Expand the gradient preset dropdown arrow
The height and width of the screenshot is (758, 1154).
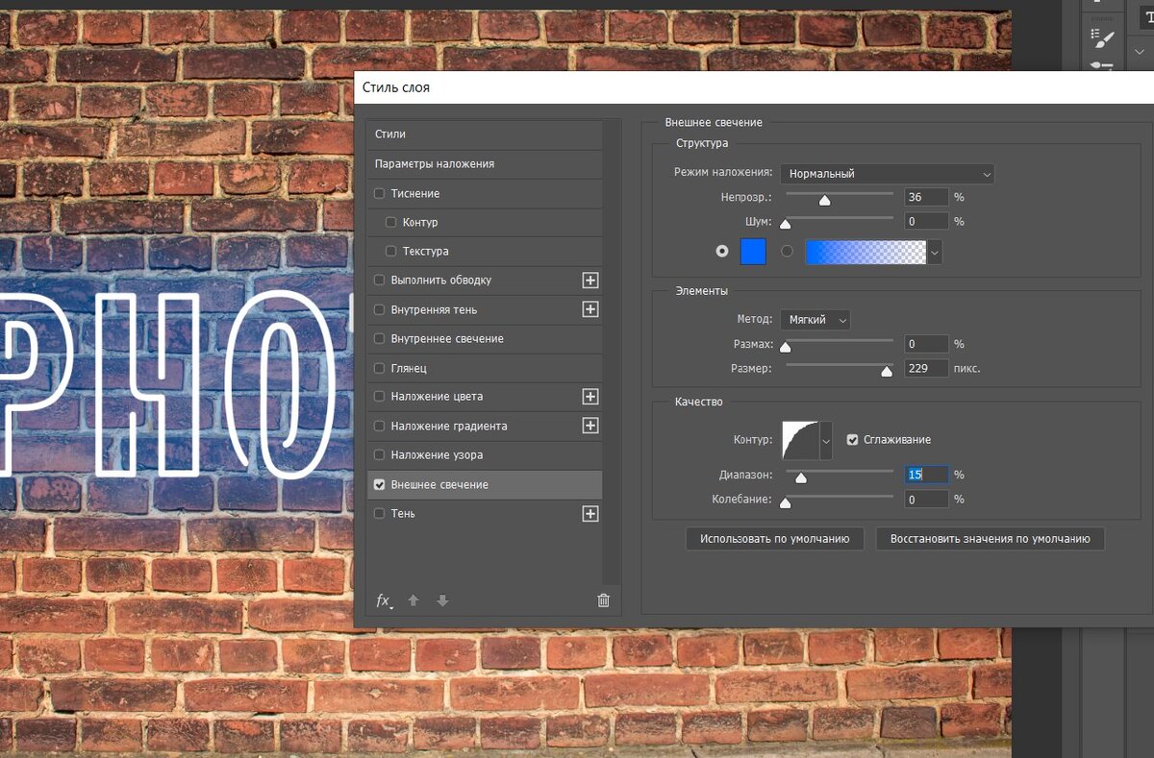935,252
